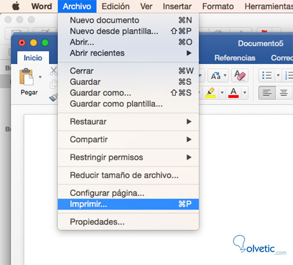The height and width of the screenshot is (265, 293).
Task: Choose Guardar como... menu item
Action: click(128, 93)
